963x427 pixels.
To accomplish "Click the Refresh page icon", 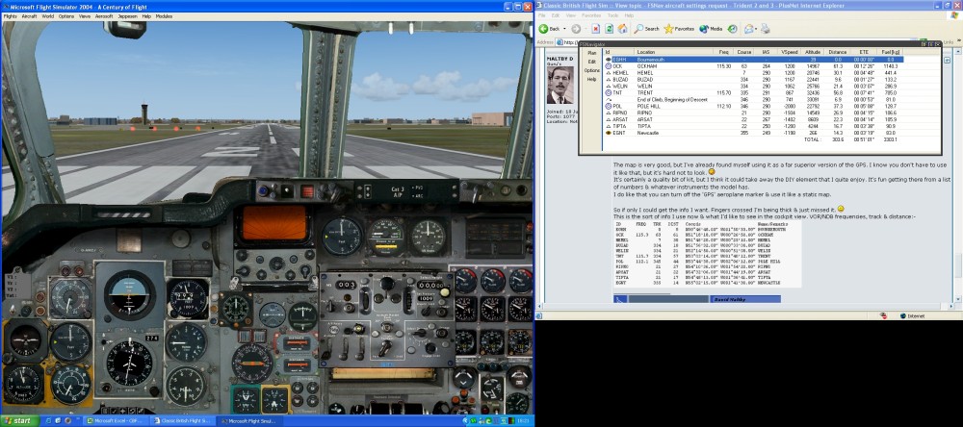I will tap(610, 29).
